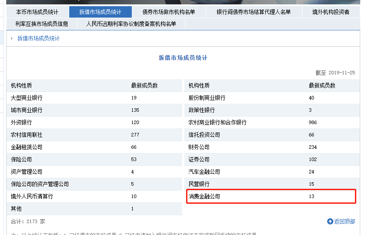Click member count 234 for 财务公司
Viewport: 388px width, 235px height.
coord(313,147)
